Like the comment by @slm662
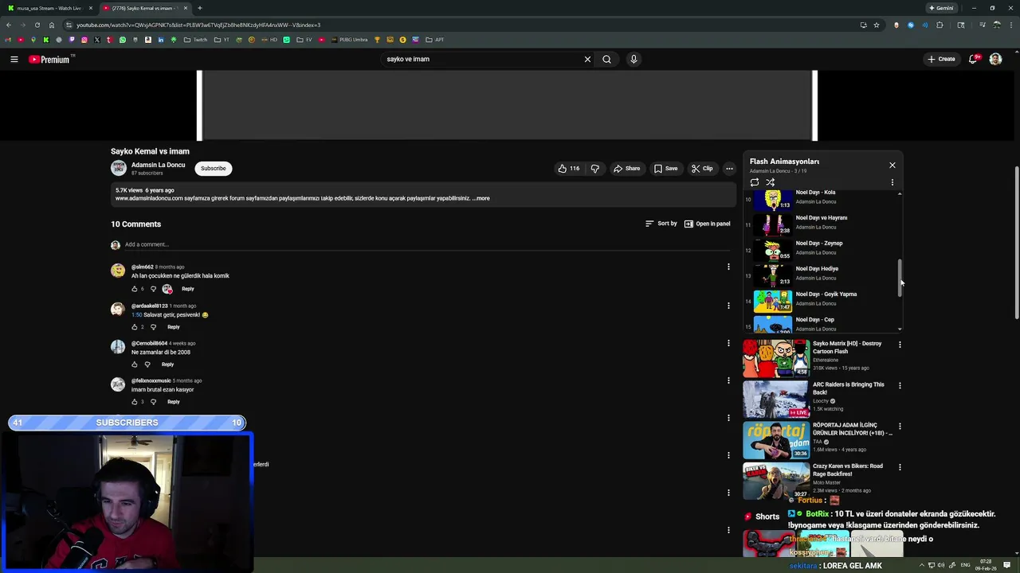Viewport: 1020px width, 573px height. tap(135, 289)
